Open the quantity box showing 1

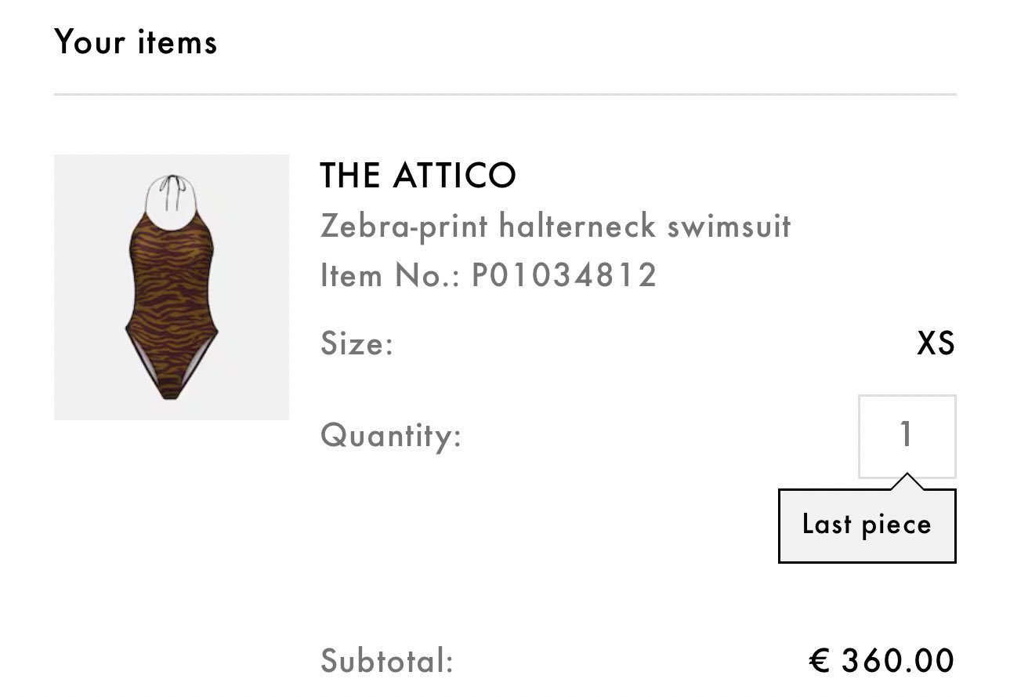(907, 436)
